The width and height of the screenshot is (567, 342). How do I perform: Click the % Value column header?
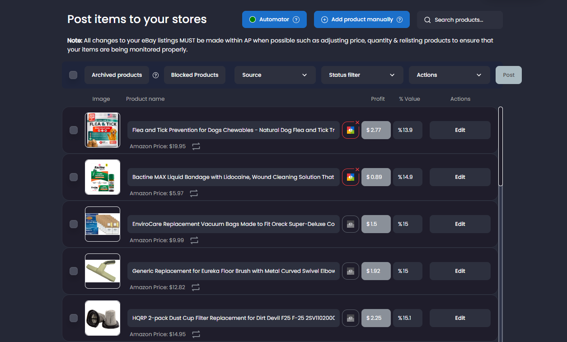pyautogui.click(x=409, y=99)
